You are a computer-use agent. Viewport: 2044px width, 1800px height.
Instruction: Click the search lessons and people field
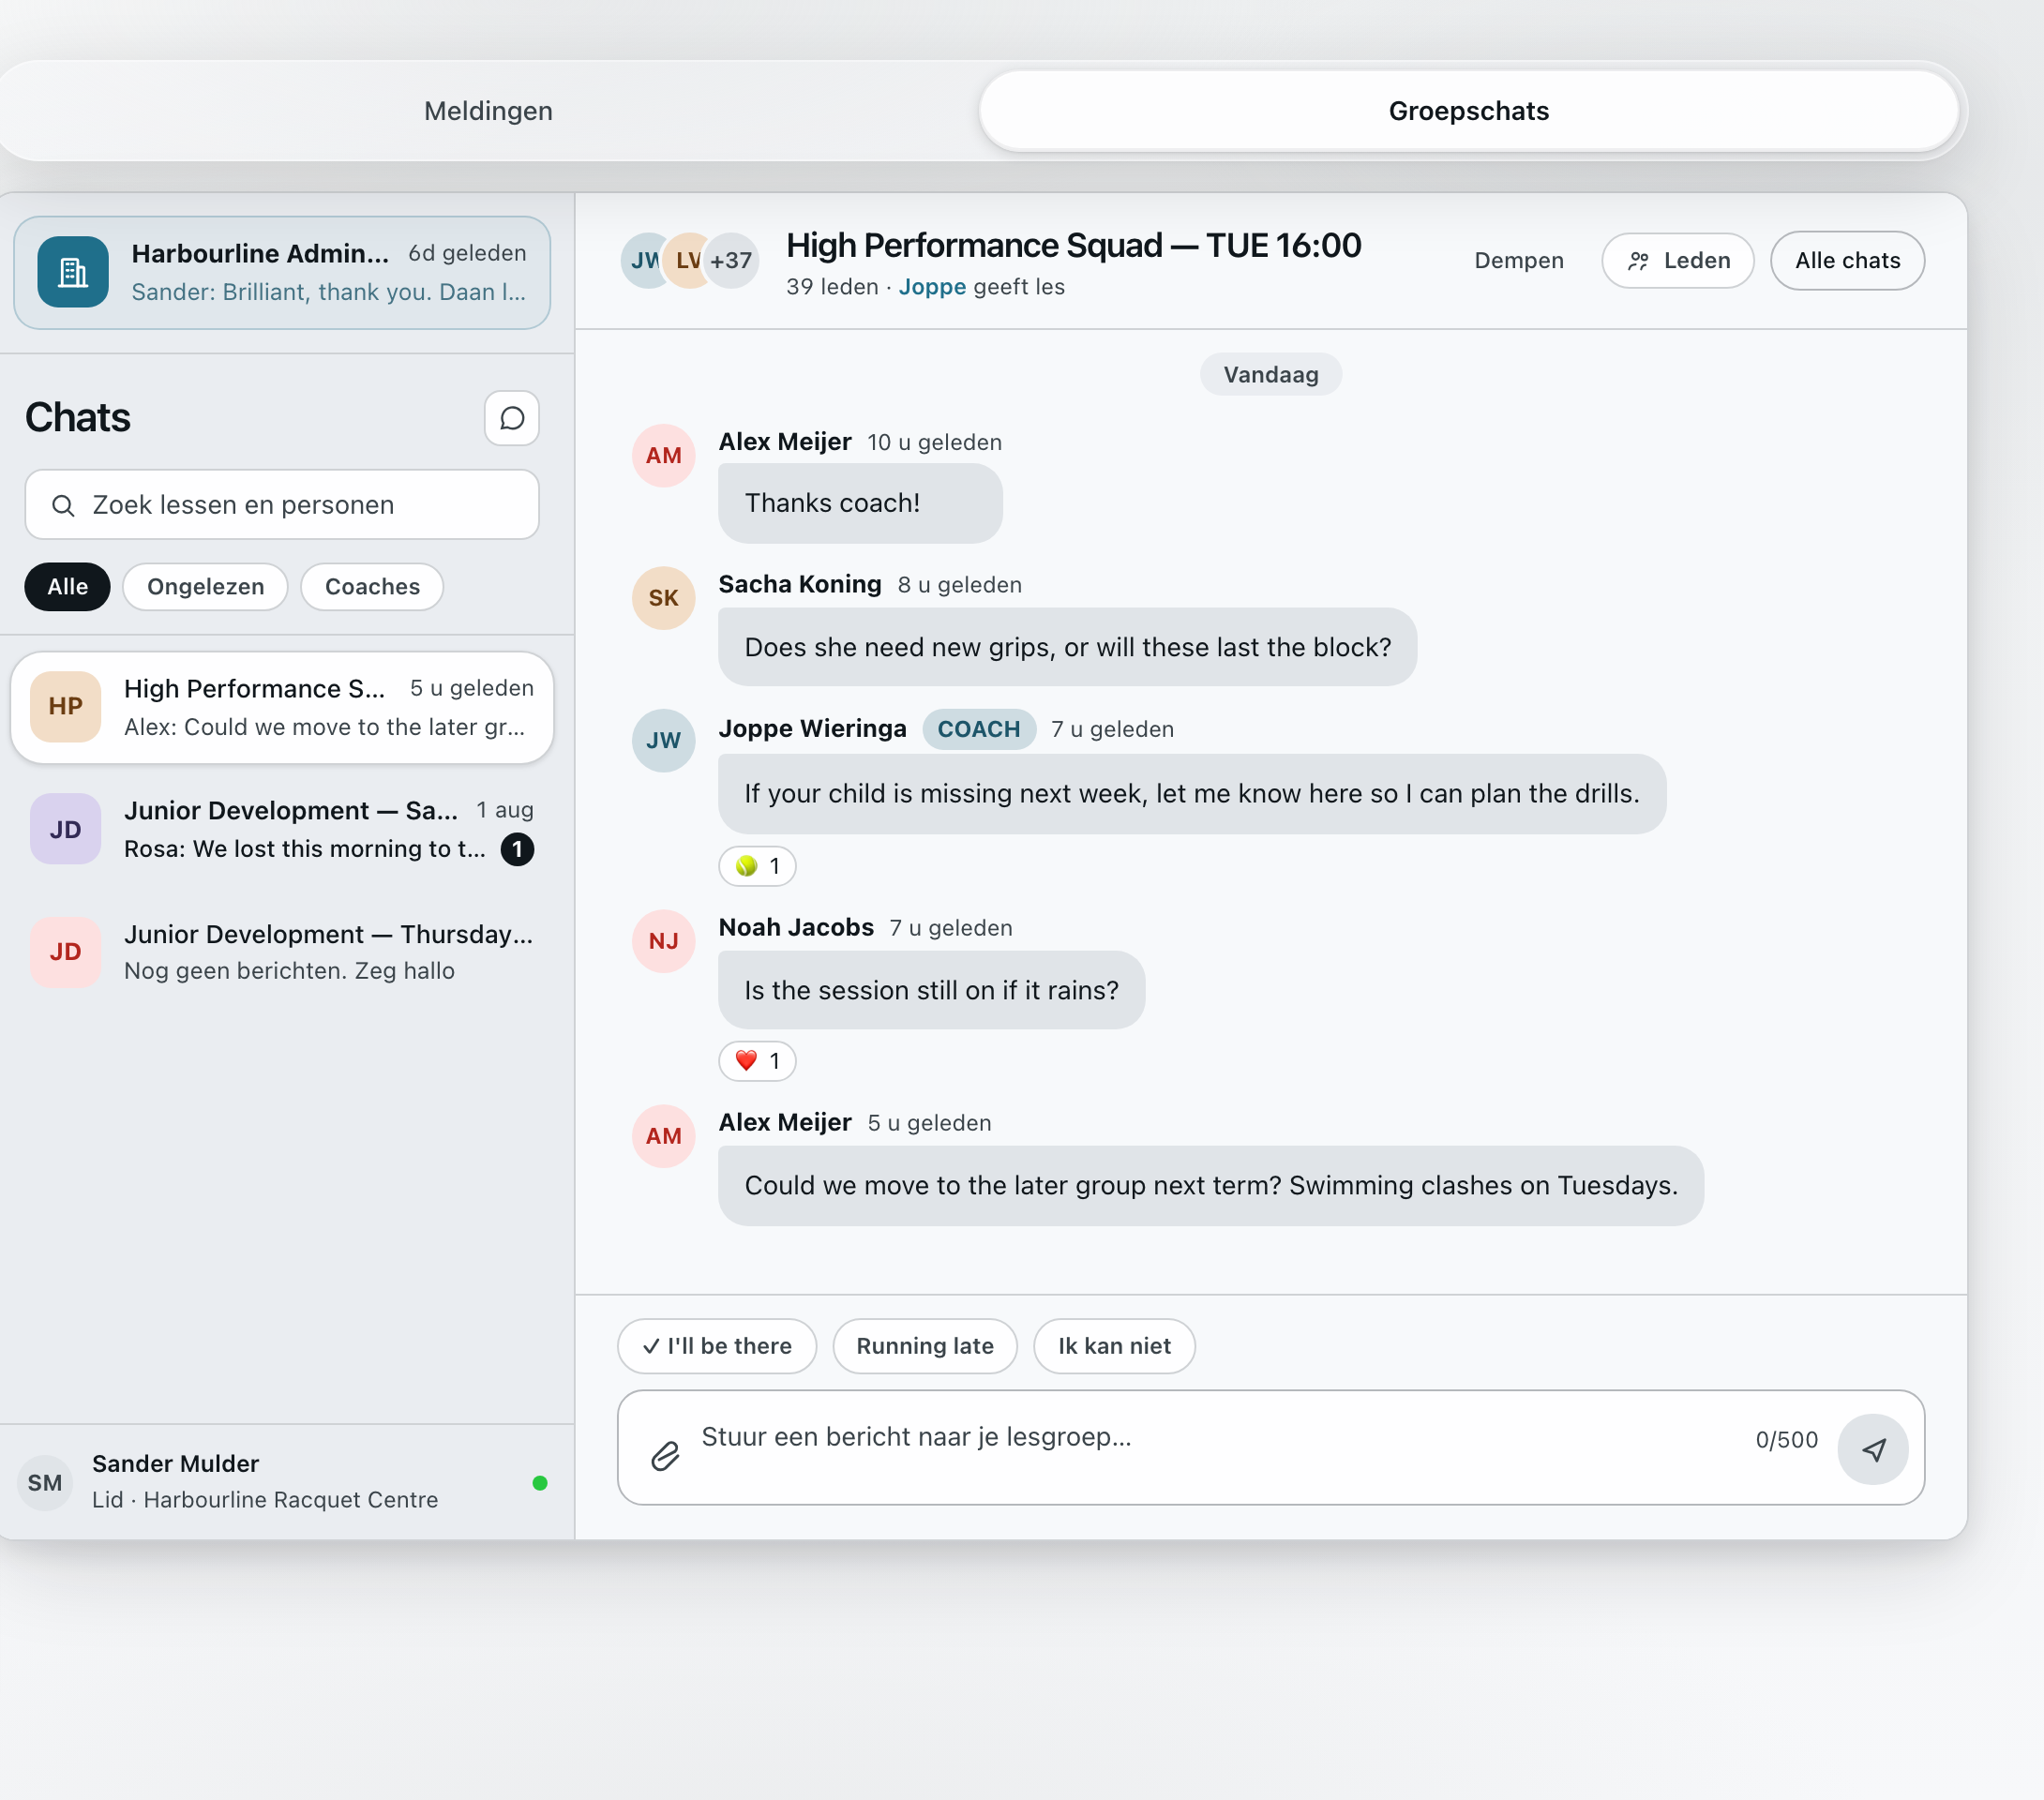282,505
